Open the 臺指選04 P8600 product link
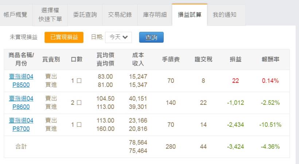This screenshot has height=164, width=299. (x=21, y=103)
